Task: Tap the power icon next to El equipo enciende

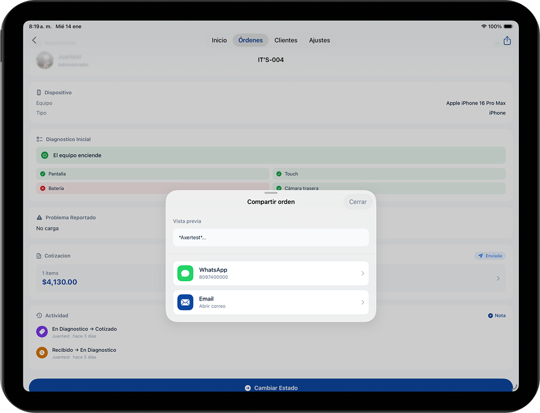Action: click(45, 155)
